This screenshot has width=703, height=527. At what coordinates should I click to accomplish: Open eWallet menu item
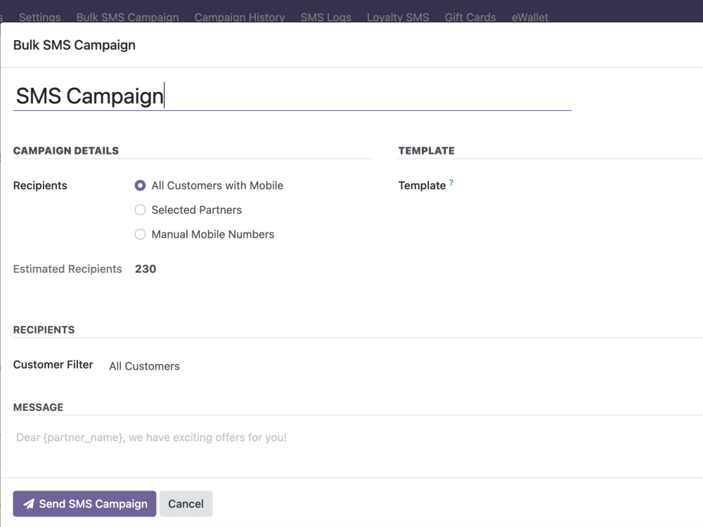[x=530, y=17]
